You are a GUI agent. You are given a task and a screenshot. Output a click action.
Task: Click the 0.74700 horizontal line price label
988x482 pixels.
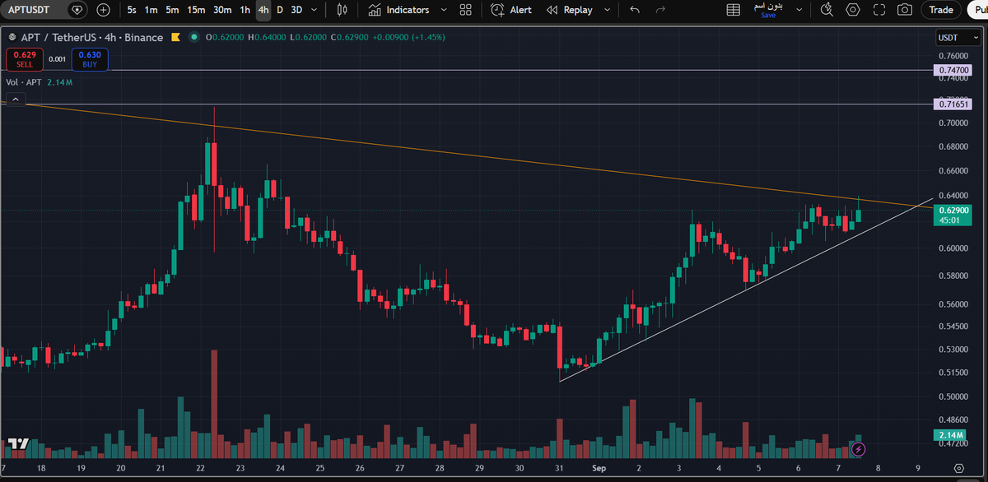953,71
